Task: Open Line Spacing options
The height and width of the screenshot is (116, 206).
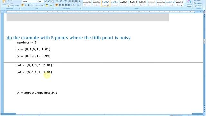Action: (x=70, y=5)
